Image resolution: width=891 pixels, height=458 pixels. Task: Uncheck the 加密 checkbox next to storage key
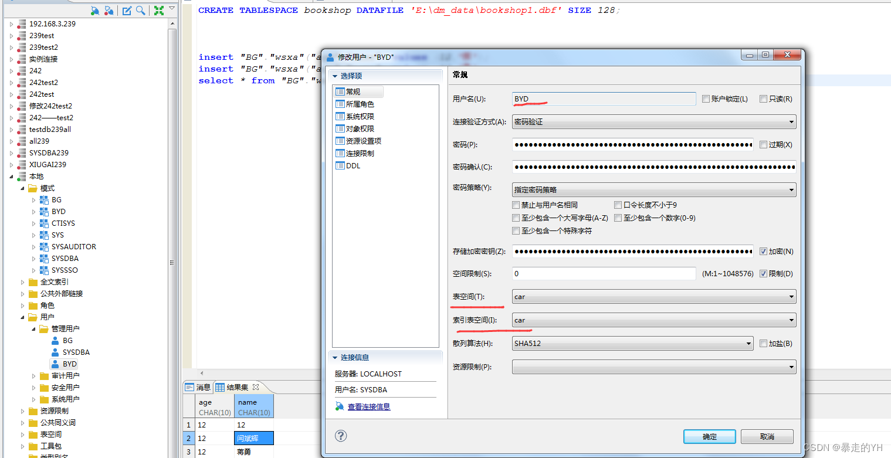763,251
